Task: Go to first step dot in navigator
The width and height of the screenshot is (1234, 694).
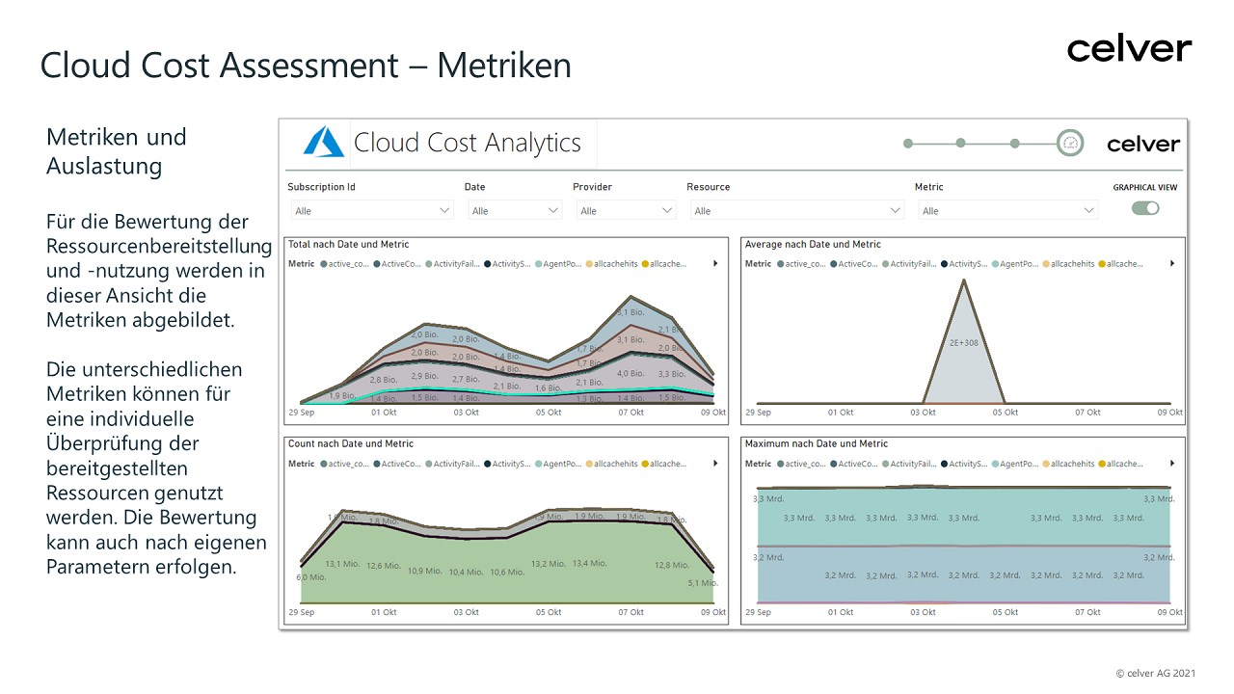Action: (x=908, y=144)
